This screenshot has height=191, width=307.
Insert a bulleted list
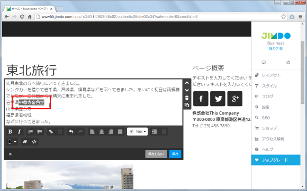pyautogui.click(x=40, y=132)
